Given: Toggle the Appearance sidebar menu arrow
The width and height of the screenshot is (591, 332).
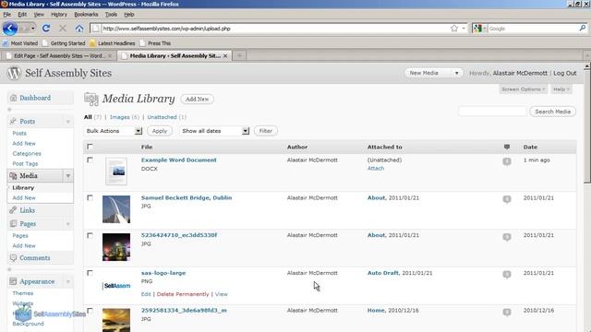Looking at the screenshot, I should click(x=68, y=281).
